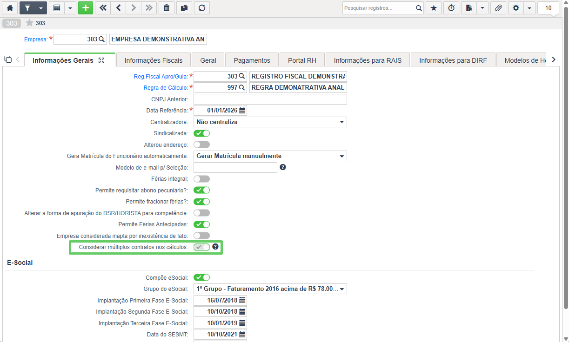Switch to Informações para DIRF tab

pyautogui.click(x=453, y=60)
